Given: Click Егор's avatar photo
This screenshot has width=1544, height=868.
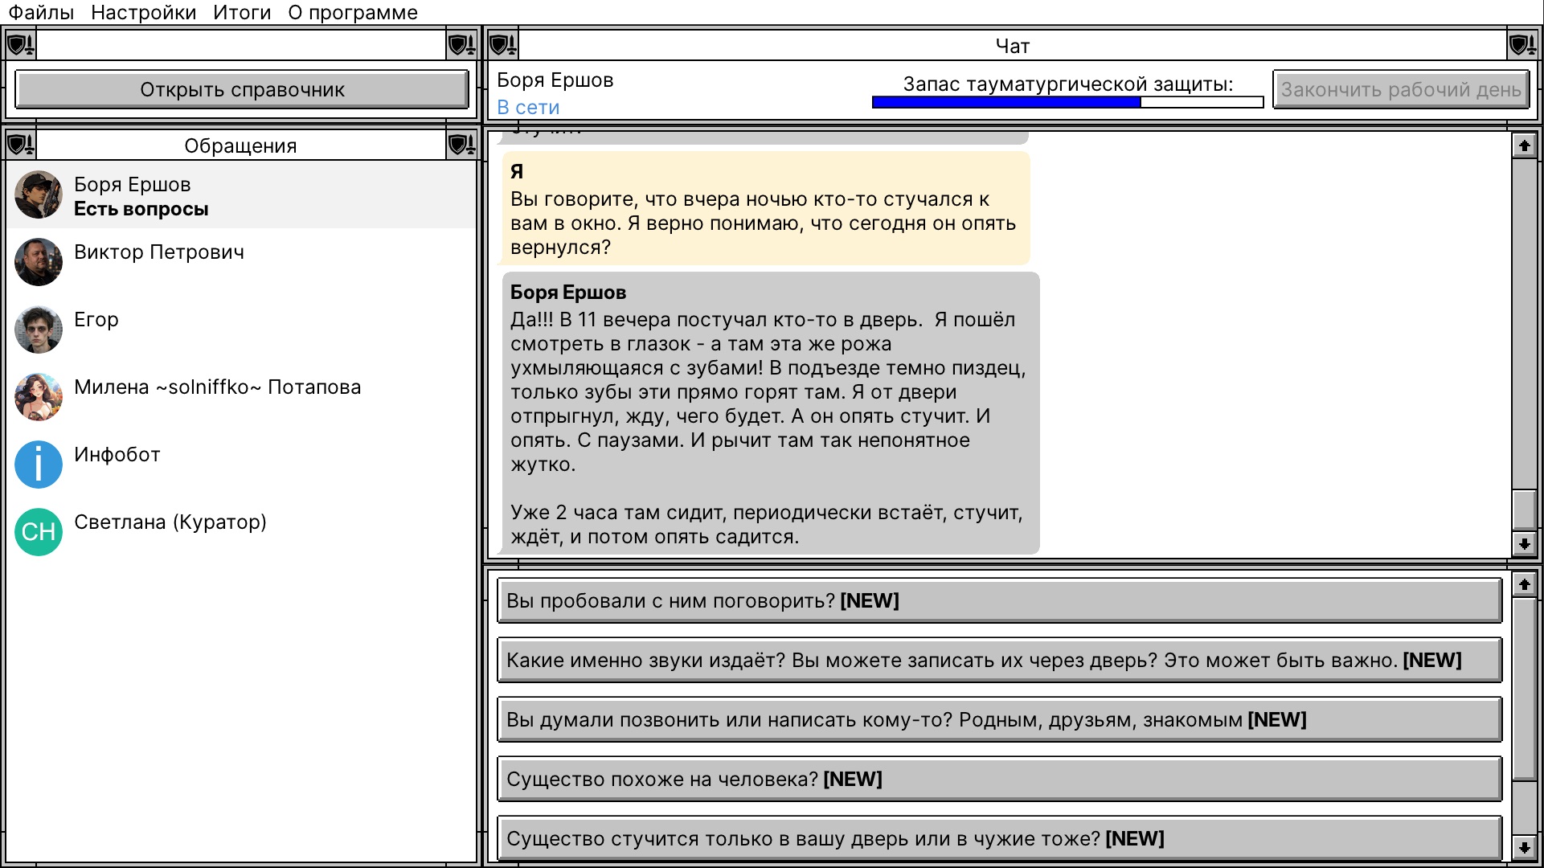Looking at the screenshot, I should [39, 330].
